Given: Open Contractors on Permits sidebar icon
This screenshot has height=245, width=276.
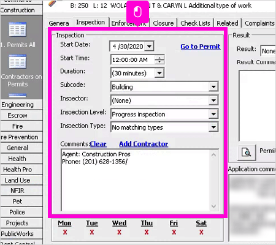Looking at the screenshot, I should [x=18, y=61].
